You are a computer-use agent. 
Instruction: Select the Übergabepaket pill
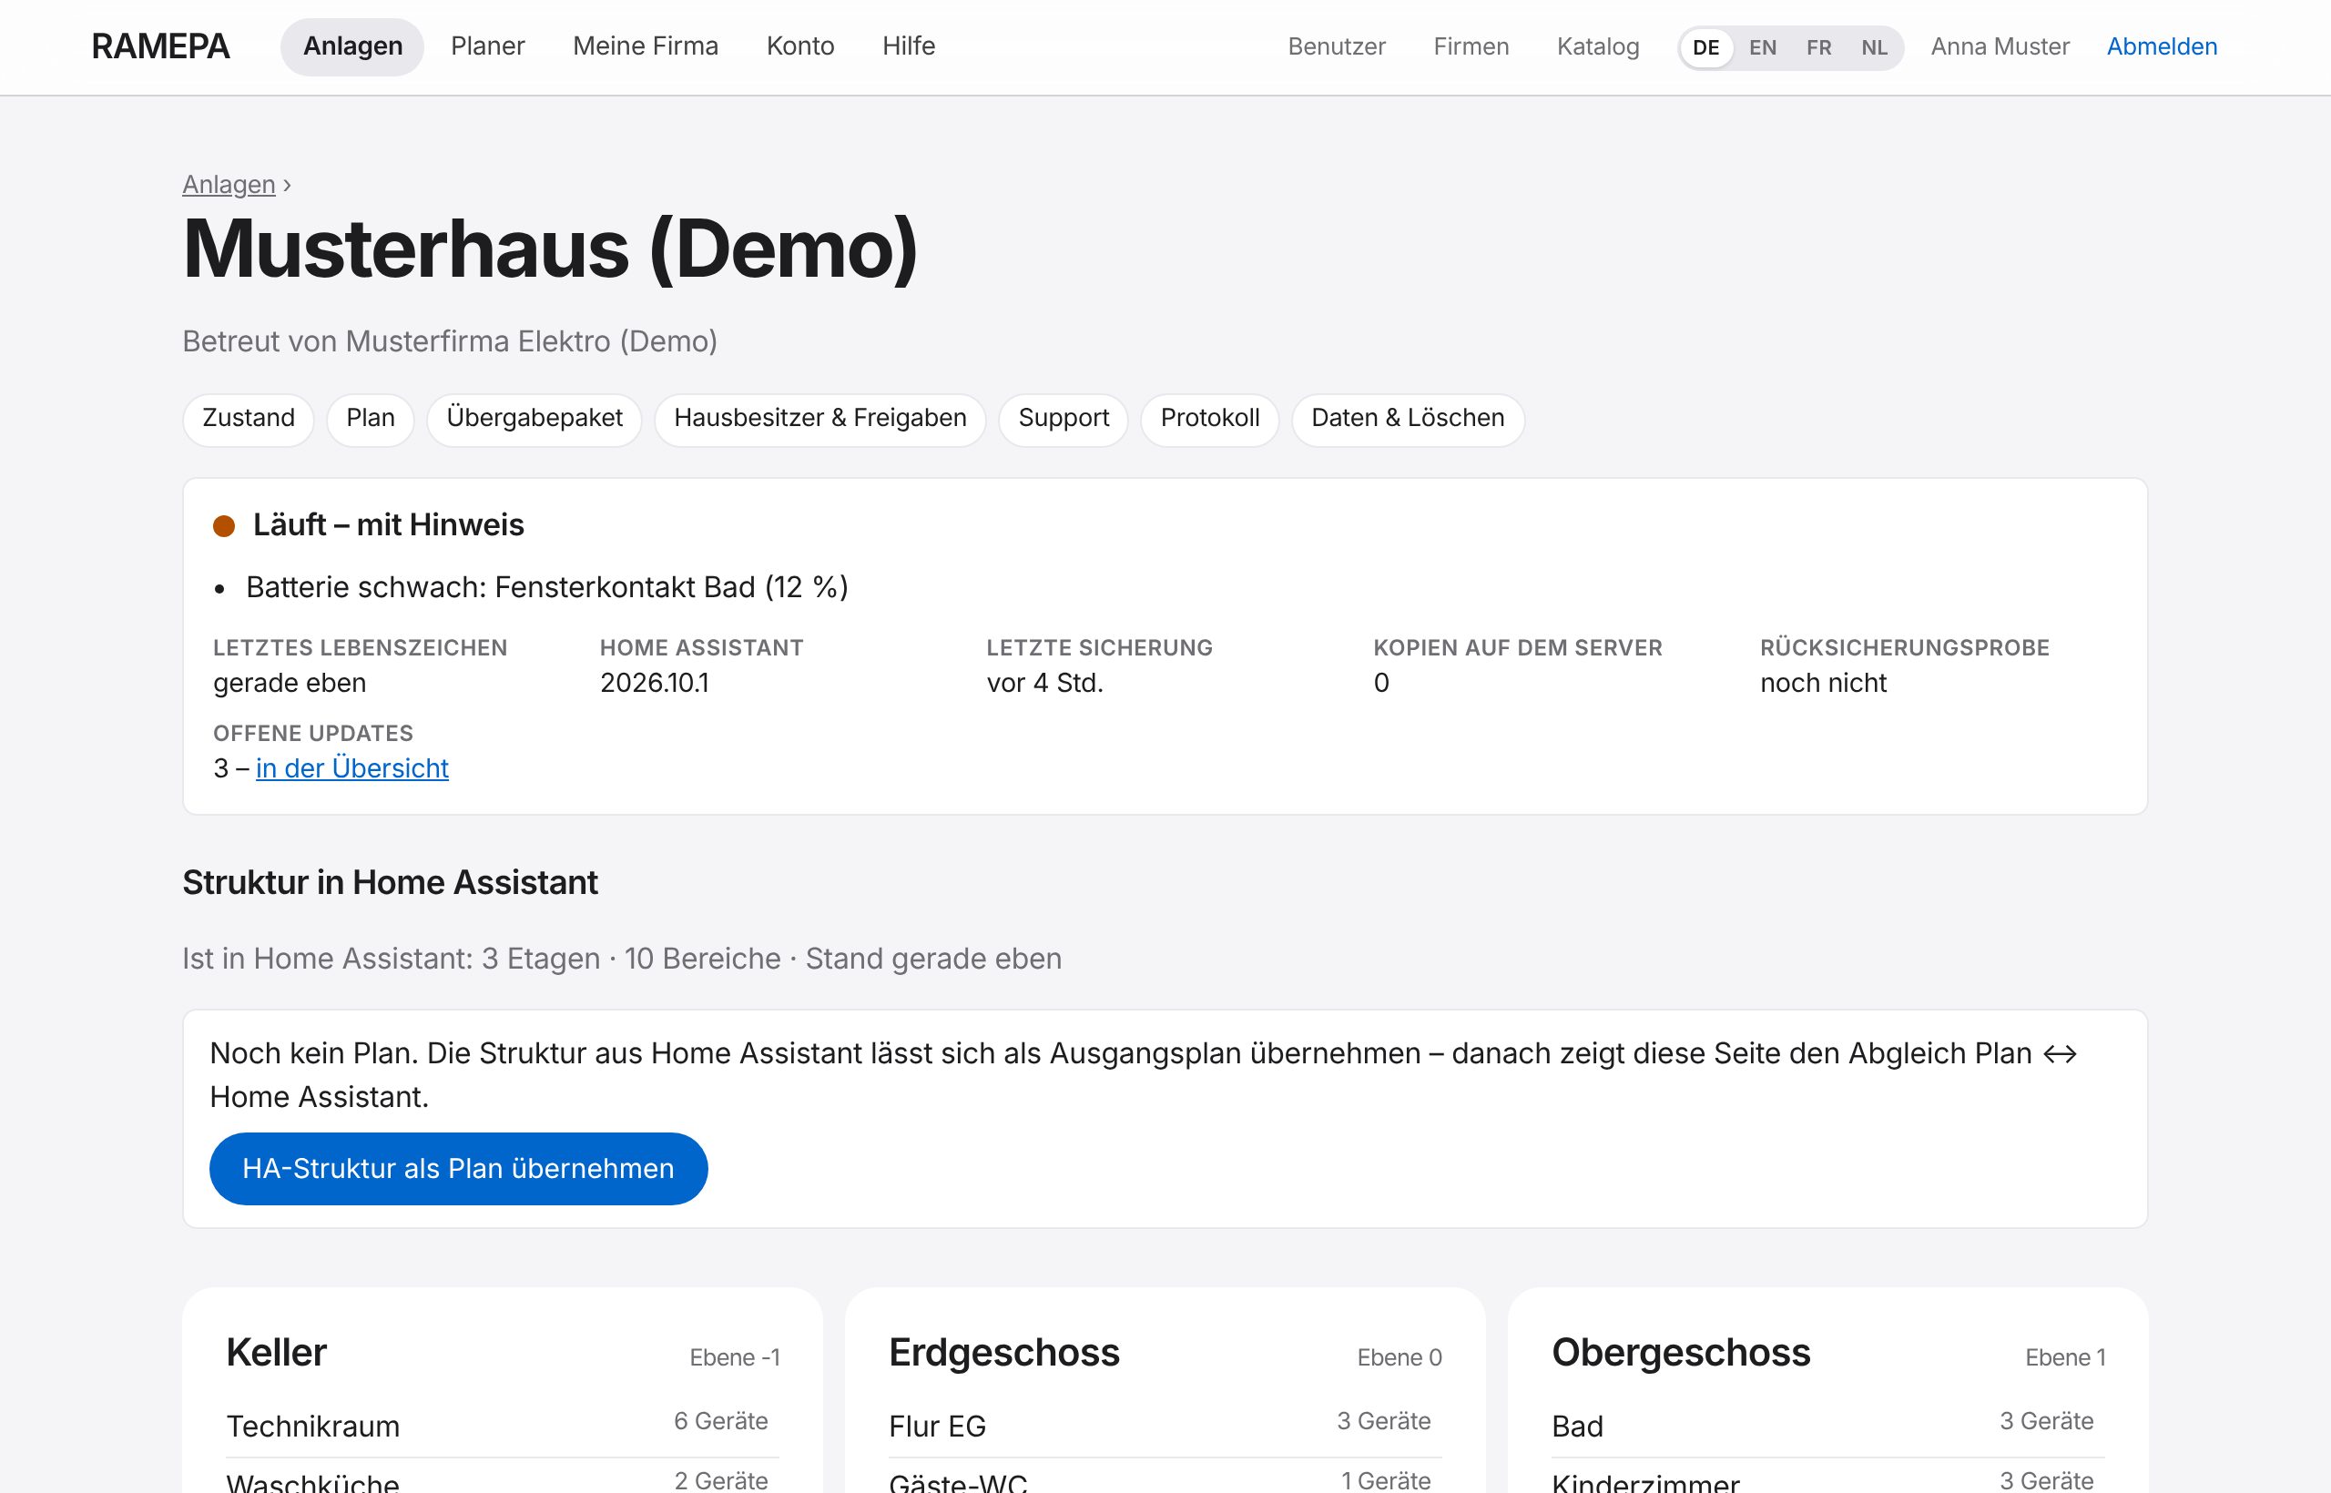click(x=534, y=419)
